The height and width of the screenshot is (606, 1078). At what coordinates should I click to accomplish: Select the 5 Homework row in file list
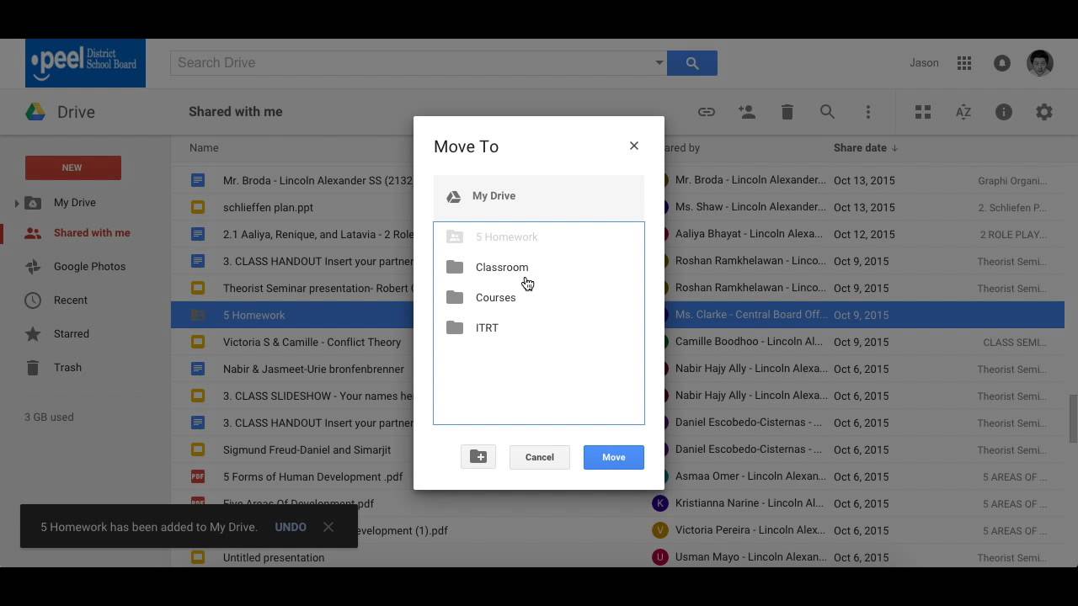coord(617,315)
